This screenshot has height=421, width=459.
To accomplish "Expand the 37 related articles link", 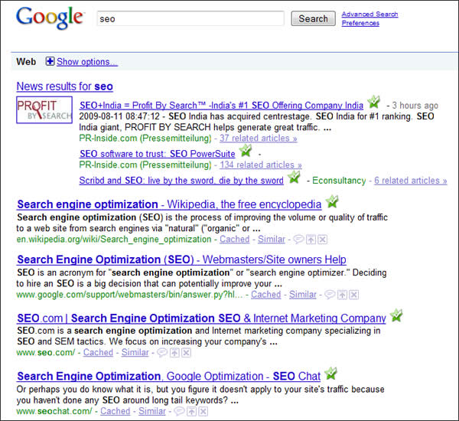I will click(258, 139).
